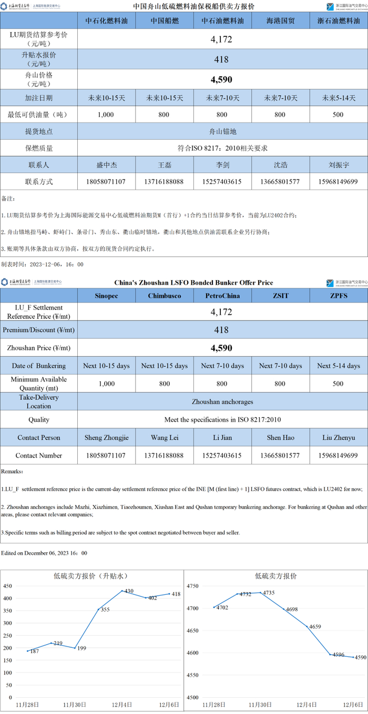The height and width of the screenshot is (714, 368).
Task: Select column header ZPFS
Action: (x=339, y=296)
